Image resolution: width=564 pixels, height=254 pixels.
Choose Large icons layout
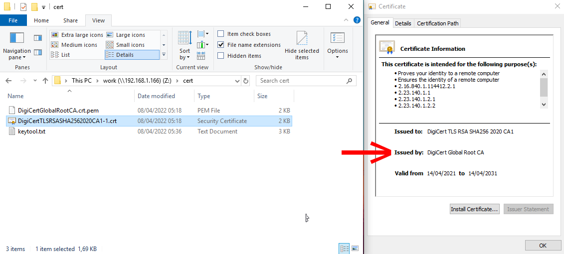click(126, 35)
